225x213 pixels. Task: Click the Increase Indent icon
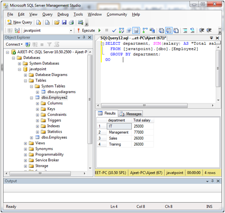coord(209,30)
